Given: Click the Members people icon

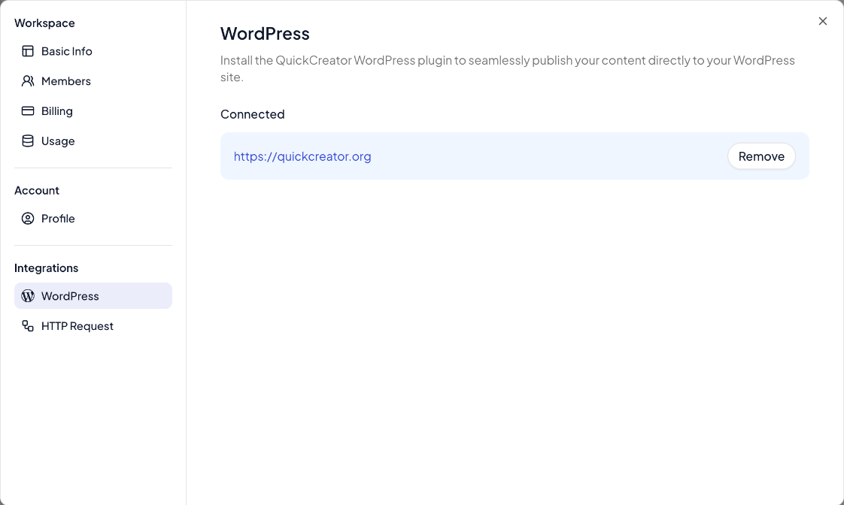Looking at the screenshot, I should pyautogui.click(x=27, y=81).
